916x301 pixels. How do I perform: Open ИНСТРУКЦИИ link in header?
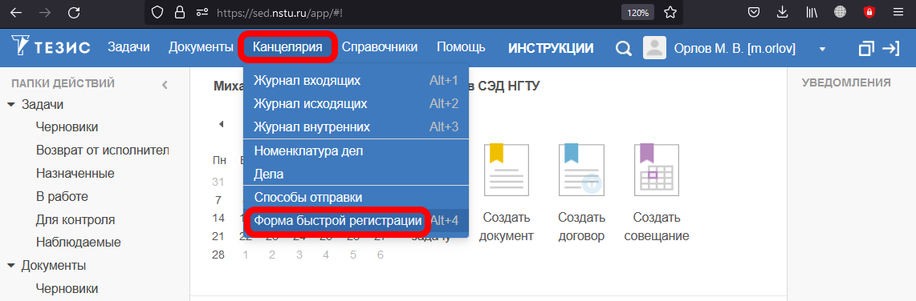pos(550,48)
